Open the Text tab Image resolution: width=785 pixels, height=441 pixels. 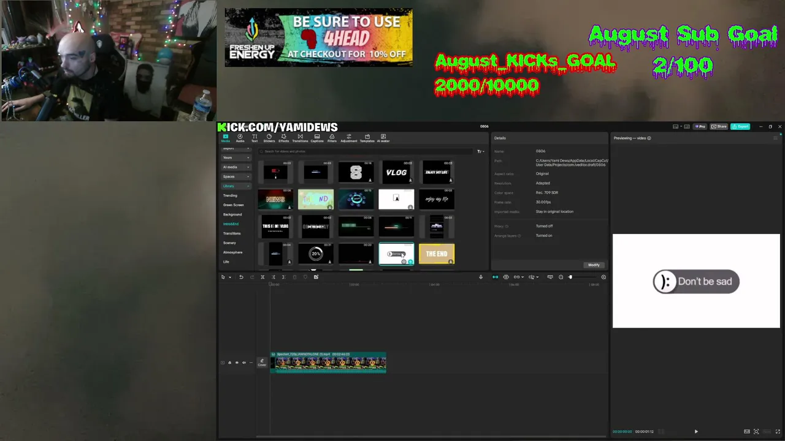tap(255, 138)
